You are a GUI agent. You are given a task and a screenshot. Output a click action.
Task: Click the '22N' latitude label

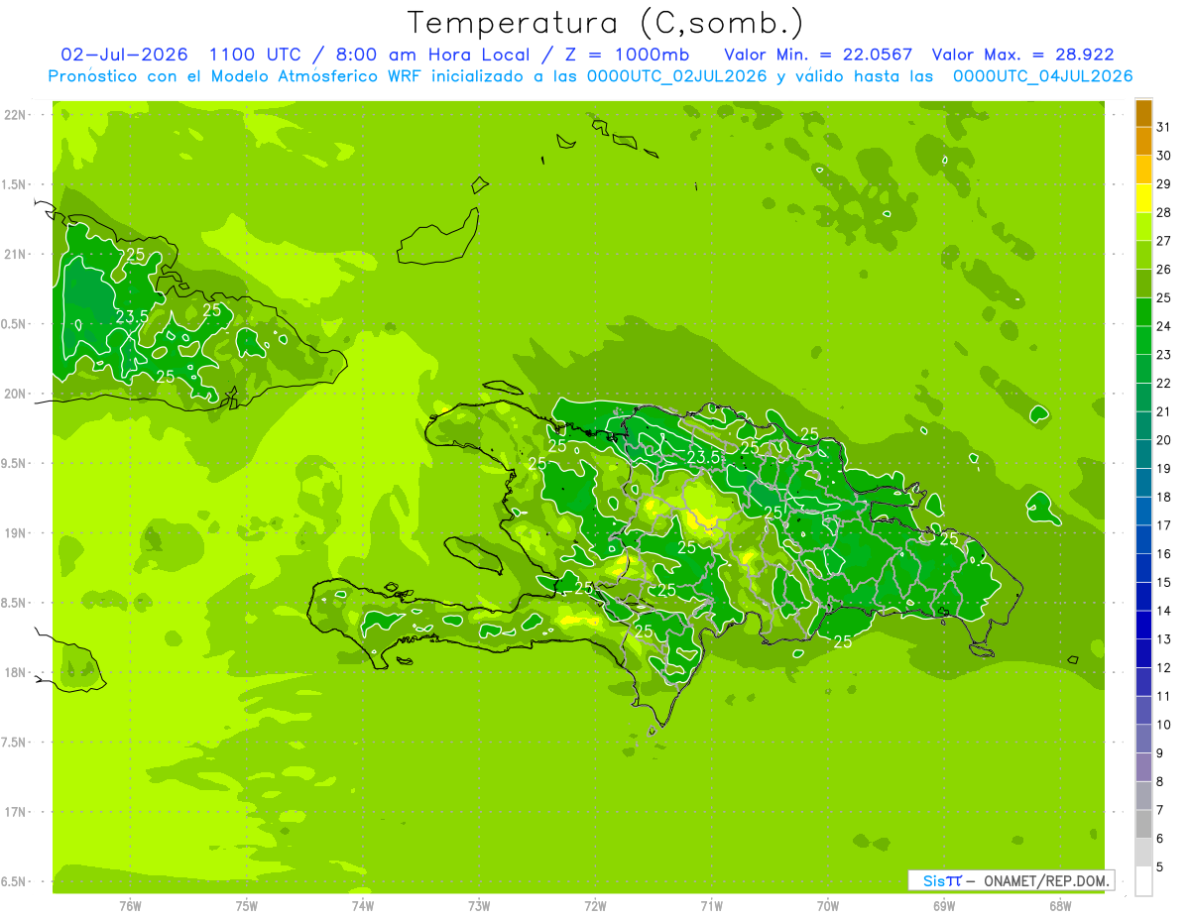pyautogui.click(x=15, y=115)
